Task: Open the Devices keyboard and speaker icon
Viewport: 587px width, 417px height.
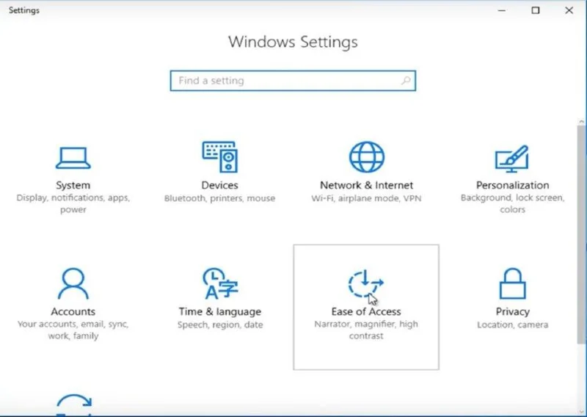Action: [220, 156]
